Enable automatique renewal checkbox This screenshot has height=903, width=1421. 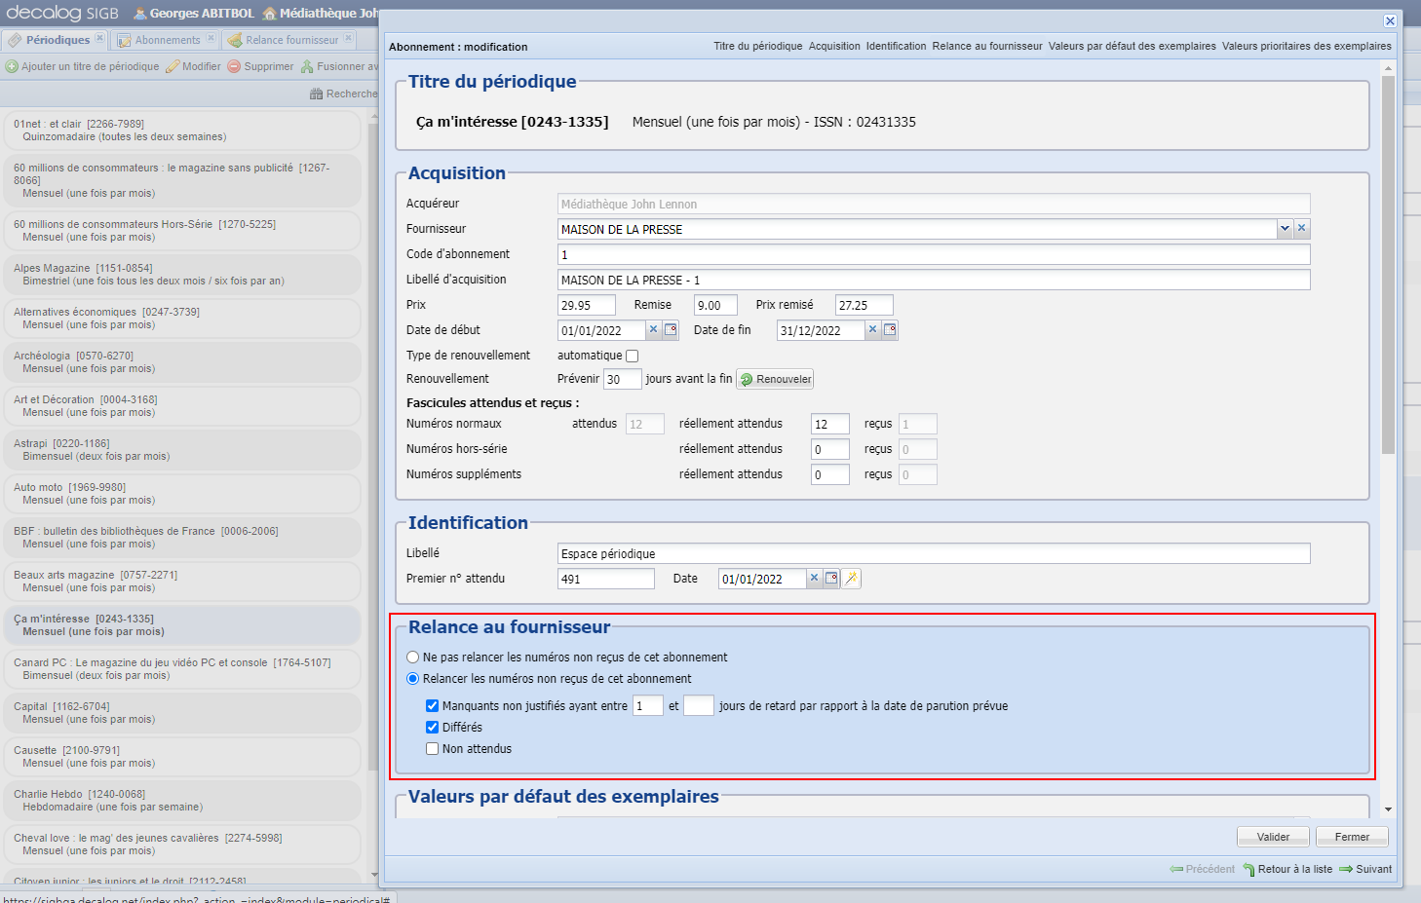632,357
